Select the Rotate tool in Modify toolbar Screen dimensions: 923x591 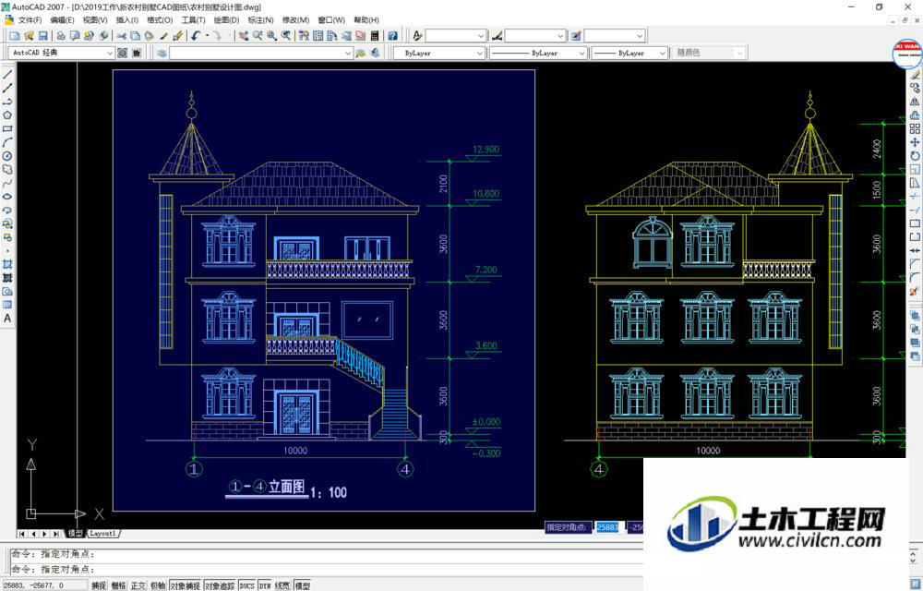(915, 156)
